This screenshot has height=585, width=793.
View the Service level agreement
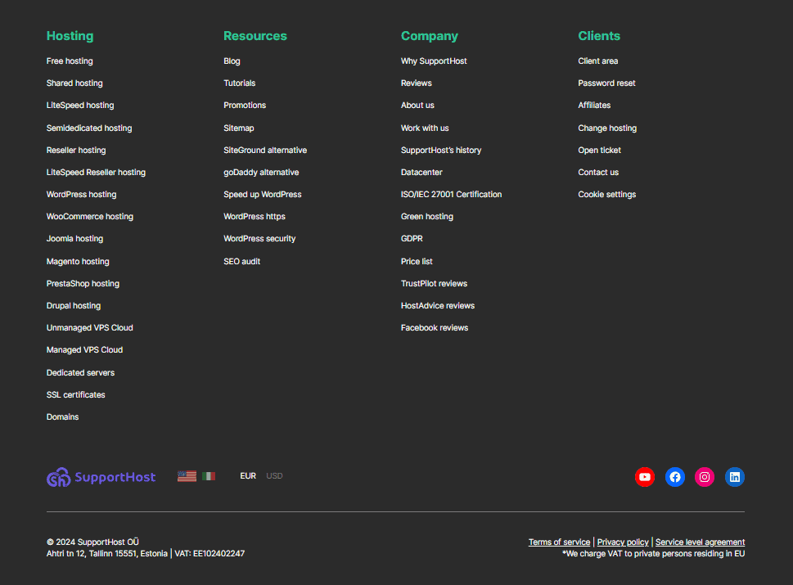700,542
